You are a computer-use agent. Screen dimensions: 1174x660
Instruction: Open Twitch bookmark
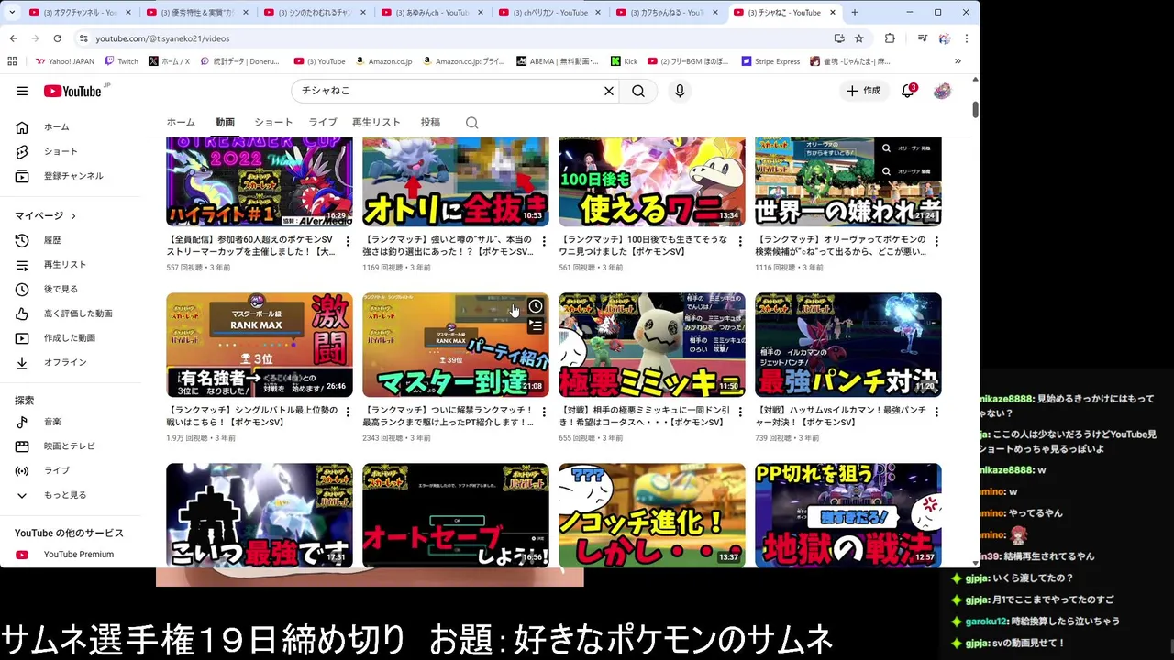tap(122, 61)
